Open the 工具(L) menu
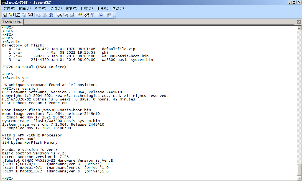This screenshot has width=302, height=181. tap(103, 8)
